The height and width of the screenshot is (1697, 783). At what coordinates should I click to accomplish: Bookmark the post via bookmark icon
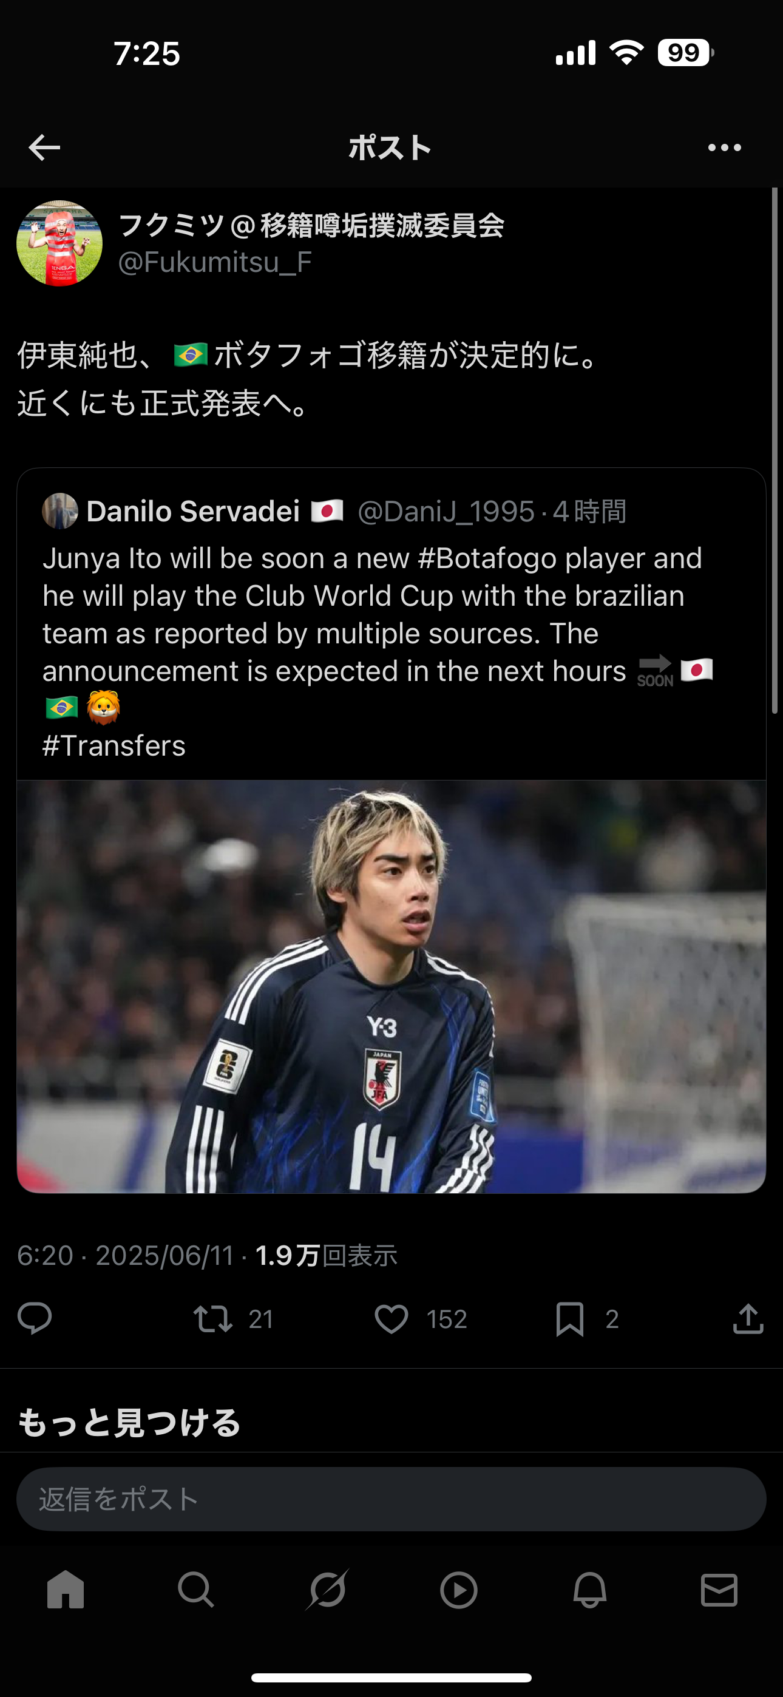click(569, 1319)
